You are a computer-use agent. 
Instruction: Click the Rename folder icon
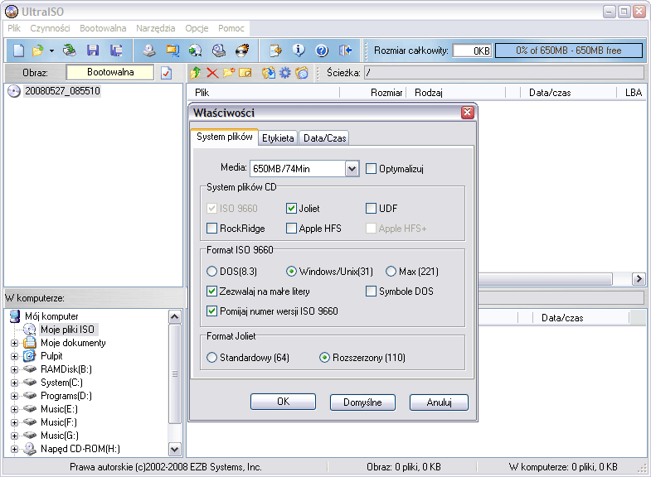click(x=245, y=73)
